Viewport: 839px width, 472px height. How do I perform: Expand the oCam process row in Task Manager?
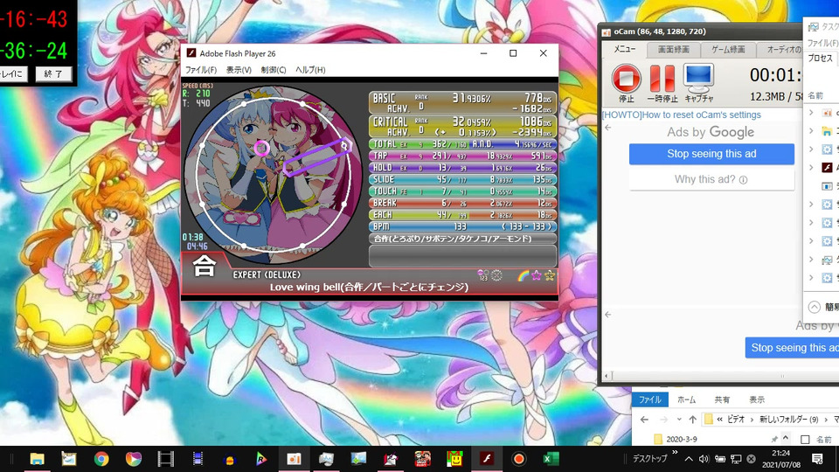(811, 113)
